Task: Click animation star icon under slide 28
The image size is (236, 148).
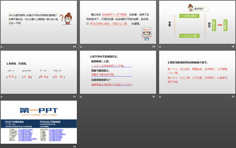Action: point(2,47)
